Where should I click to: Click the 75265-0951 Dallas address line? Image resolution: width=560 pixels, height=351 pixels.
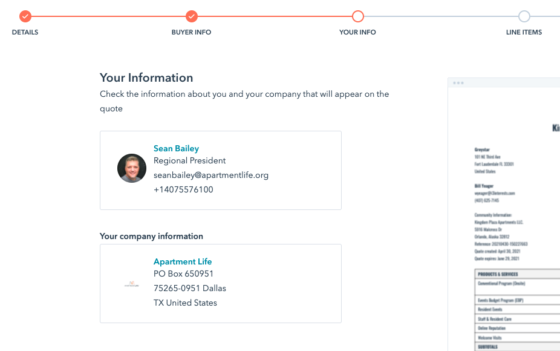(190, 288)
